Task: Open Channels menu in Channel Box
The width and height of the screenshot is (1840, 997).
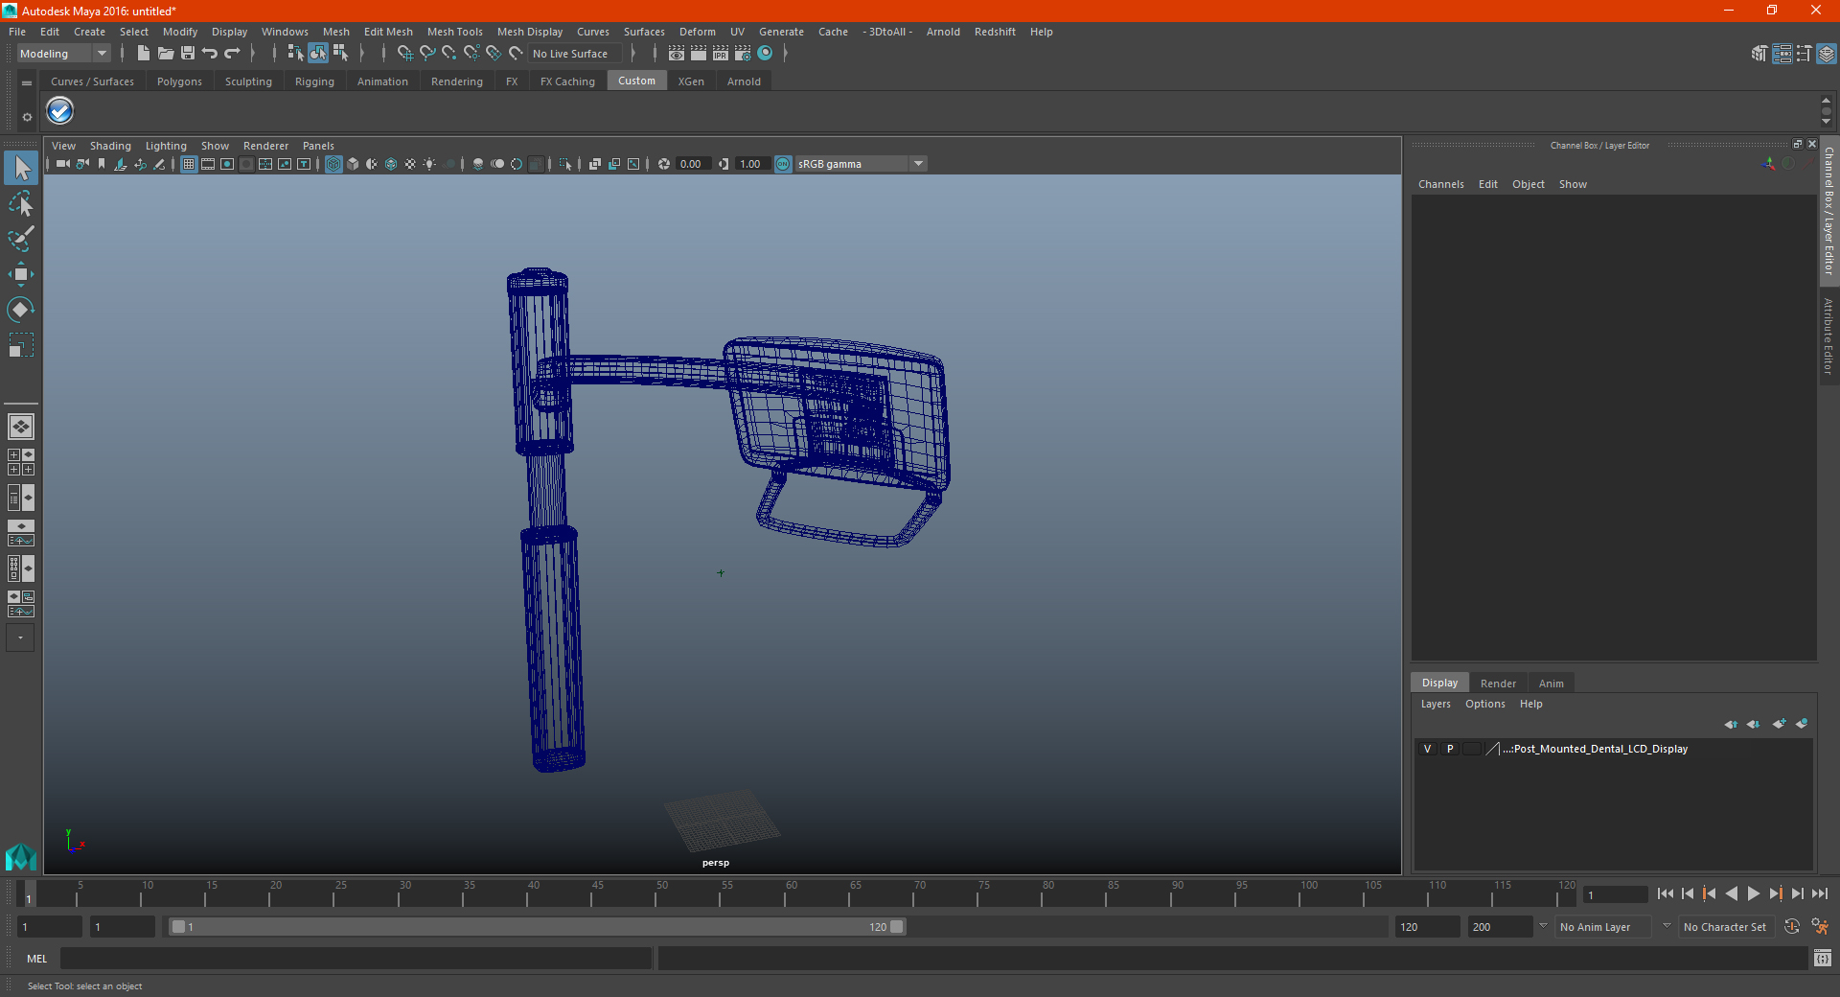Action: tap(1440, 184)
